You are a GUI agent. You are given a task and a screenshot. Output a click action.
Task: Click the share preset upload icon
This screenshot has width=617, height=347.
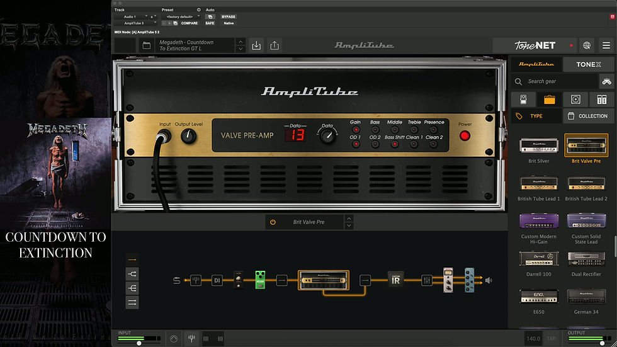275,45
